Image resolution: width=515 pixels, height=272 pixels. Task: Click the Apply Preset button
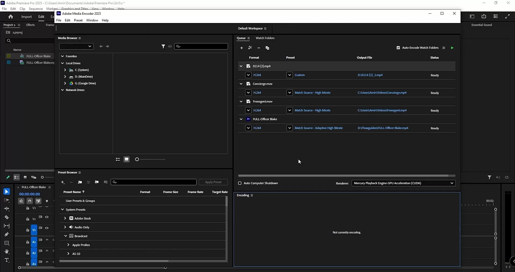[x=213, y=182]
